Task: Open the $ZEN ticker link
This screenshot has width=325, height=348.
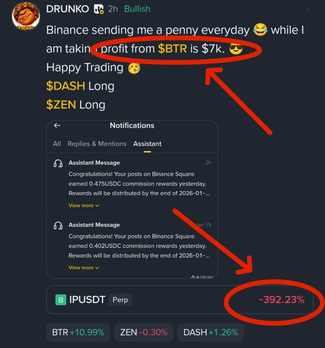Action: point(61,104)
